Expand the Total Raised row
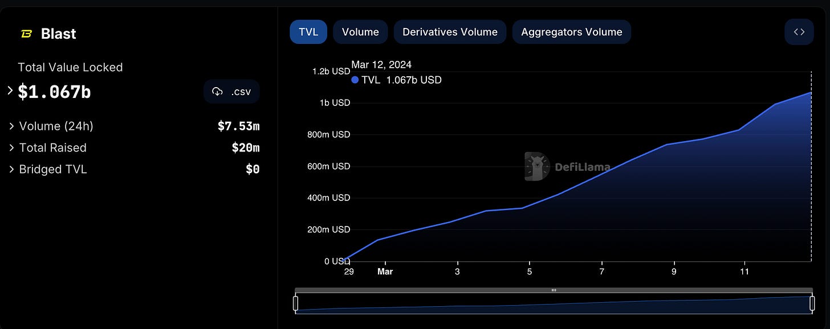 [x=12, y=148]
